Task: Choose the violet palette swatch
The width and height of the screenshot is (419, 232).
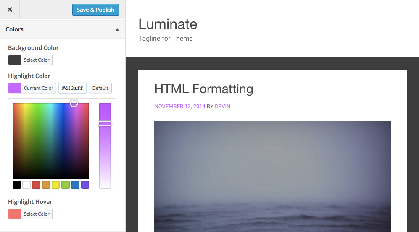Action: (x=85, y=185)
